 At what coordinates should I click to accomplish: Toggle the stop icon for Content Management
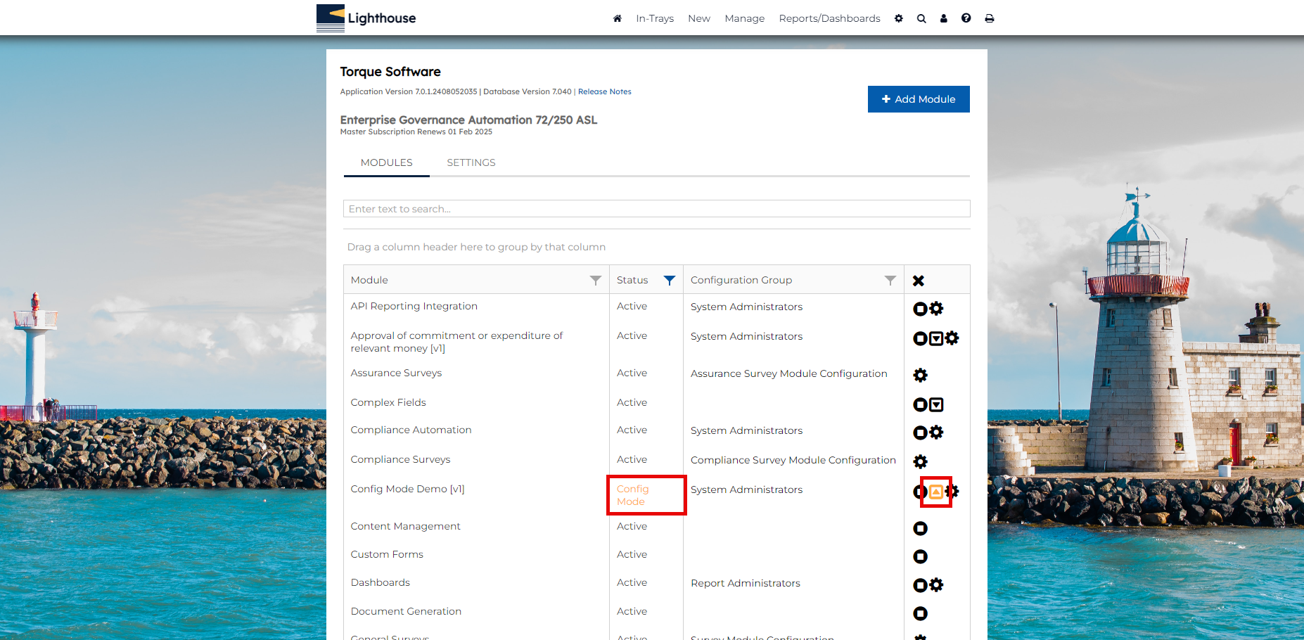920,528
